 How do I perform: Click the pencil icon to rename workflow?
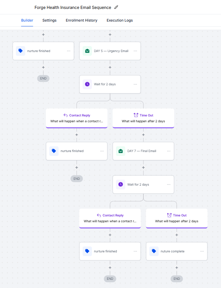click(x=116, y=7)
